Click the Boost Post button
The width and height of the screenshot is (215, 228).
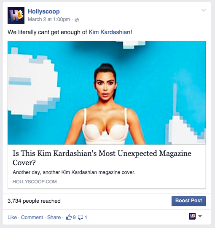coord(188,201)
